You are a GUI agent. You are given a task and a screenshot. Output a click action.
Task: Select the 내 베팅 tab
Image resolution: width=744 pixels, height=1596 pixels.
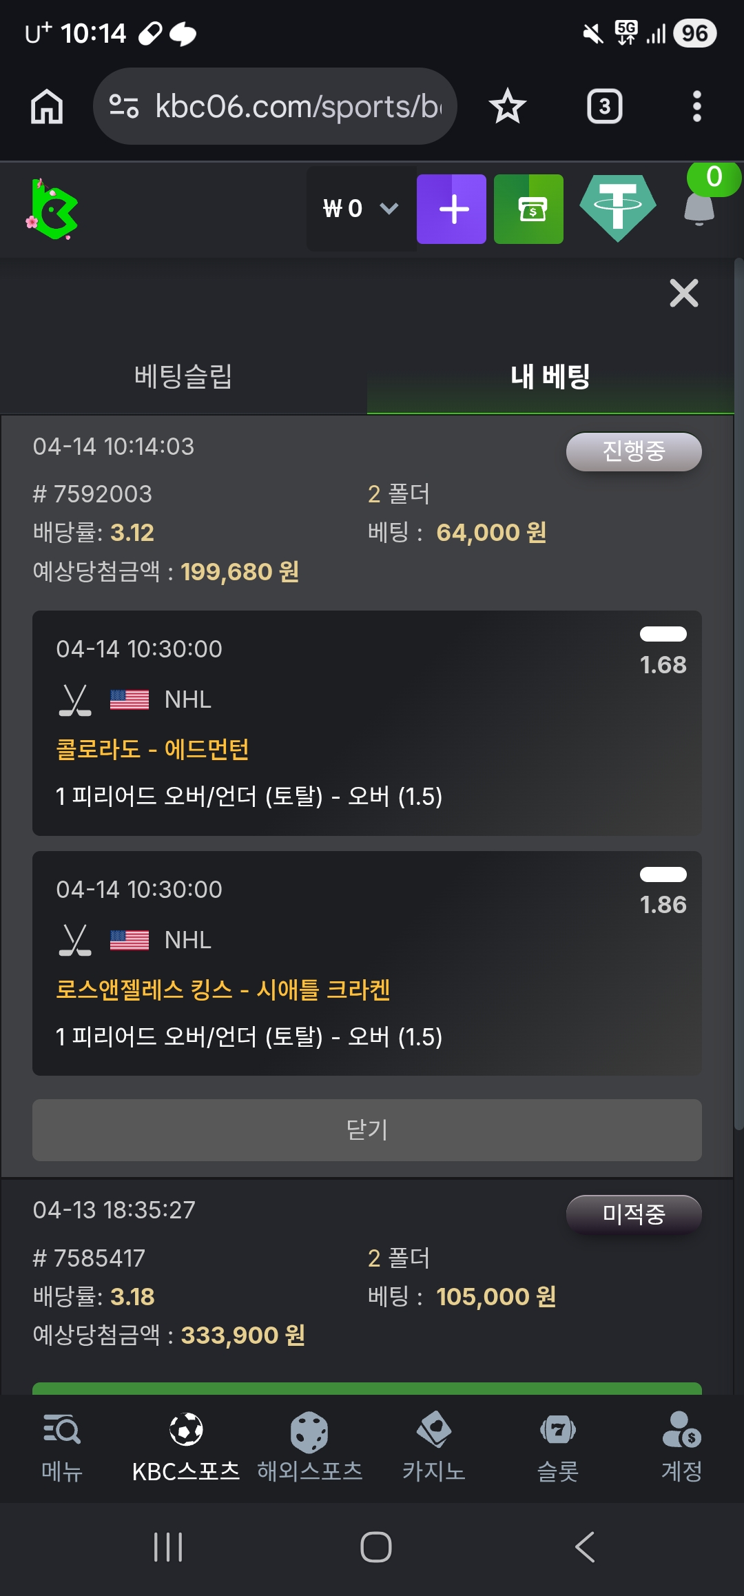[x=550, y=376]
